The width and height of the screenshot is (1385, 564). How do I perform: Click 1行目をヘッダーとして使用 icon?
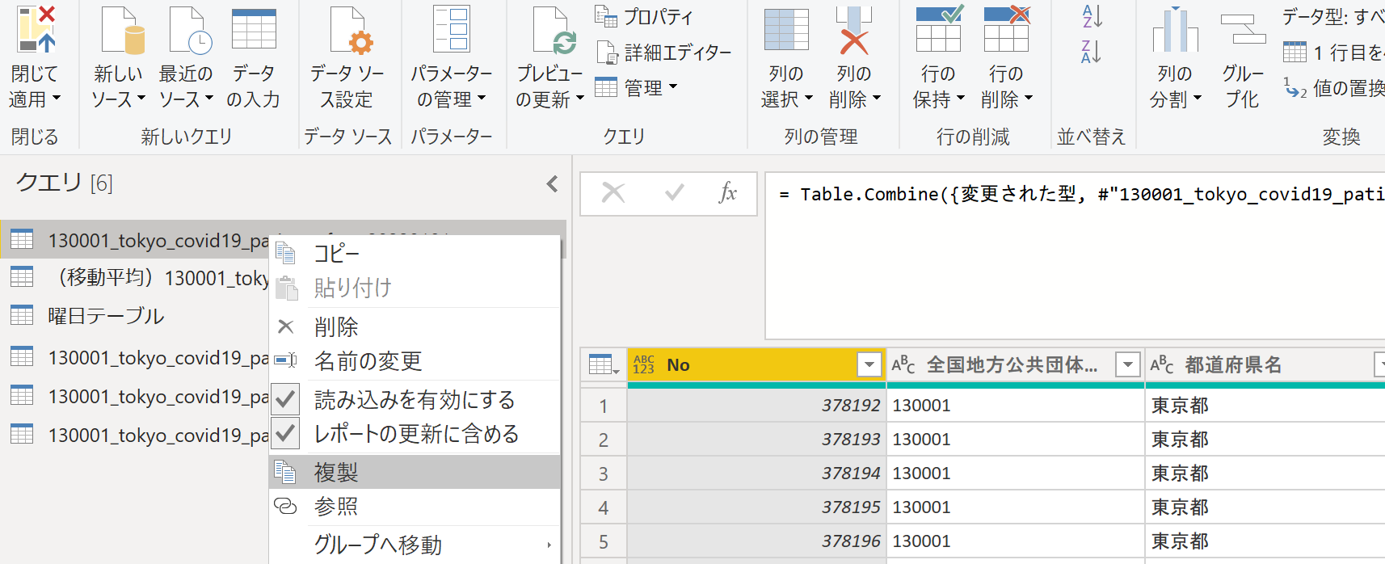click(x=1294, y=53)
